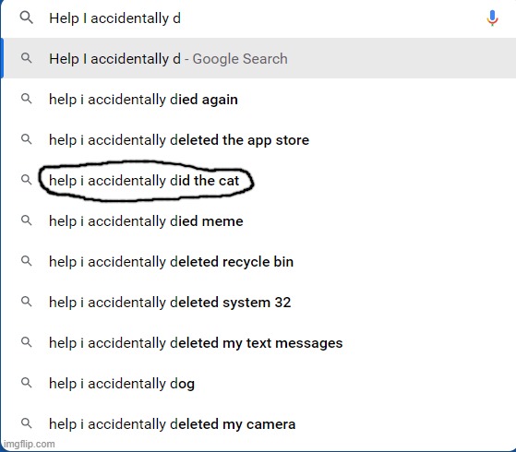
Task: Click the voice search microphone icon
Action: [x=492, y=18]
